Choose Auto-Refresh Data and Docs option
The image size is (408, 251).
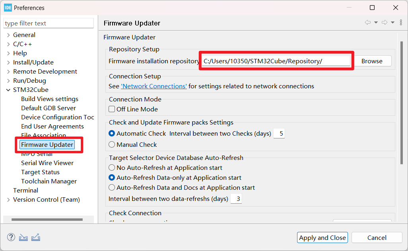(112, 187)
